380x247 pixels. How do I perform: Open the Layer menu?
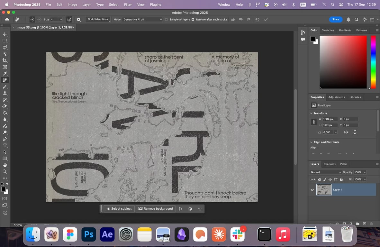coord(86,5)
